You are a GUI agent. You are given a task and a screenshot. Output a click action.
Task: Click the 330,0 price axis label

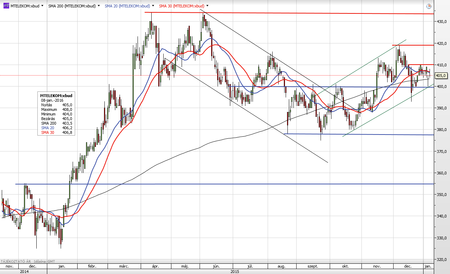[442, 238]
